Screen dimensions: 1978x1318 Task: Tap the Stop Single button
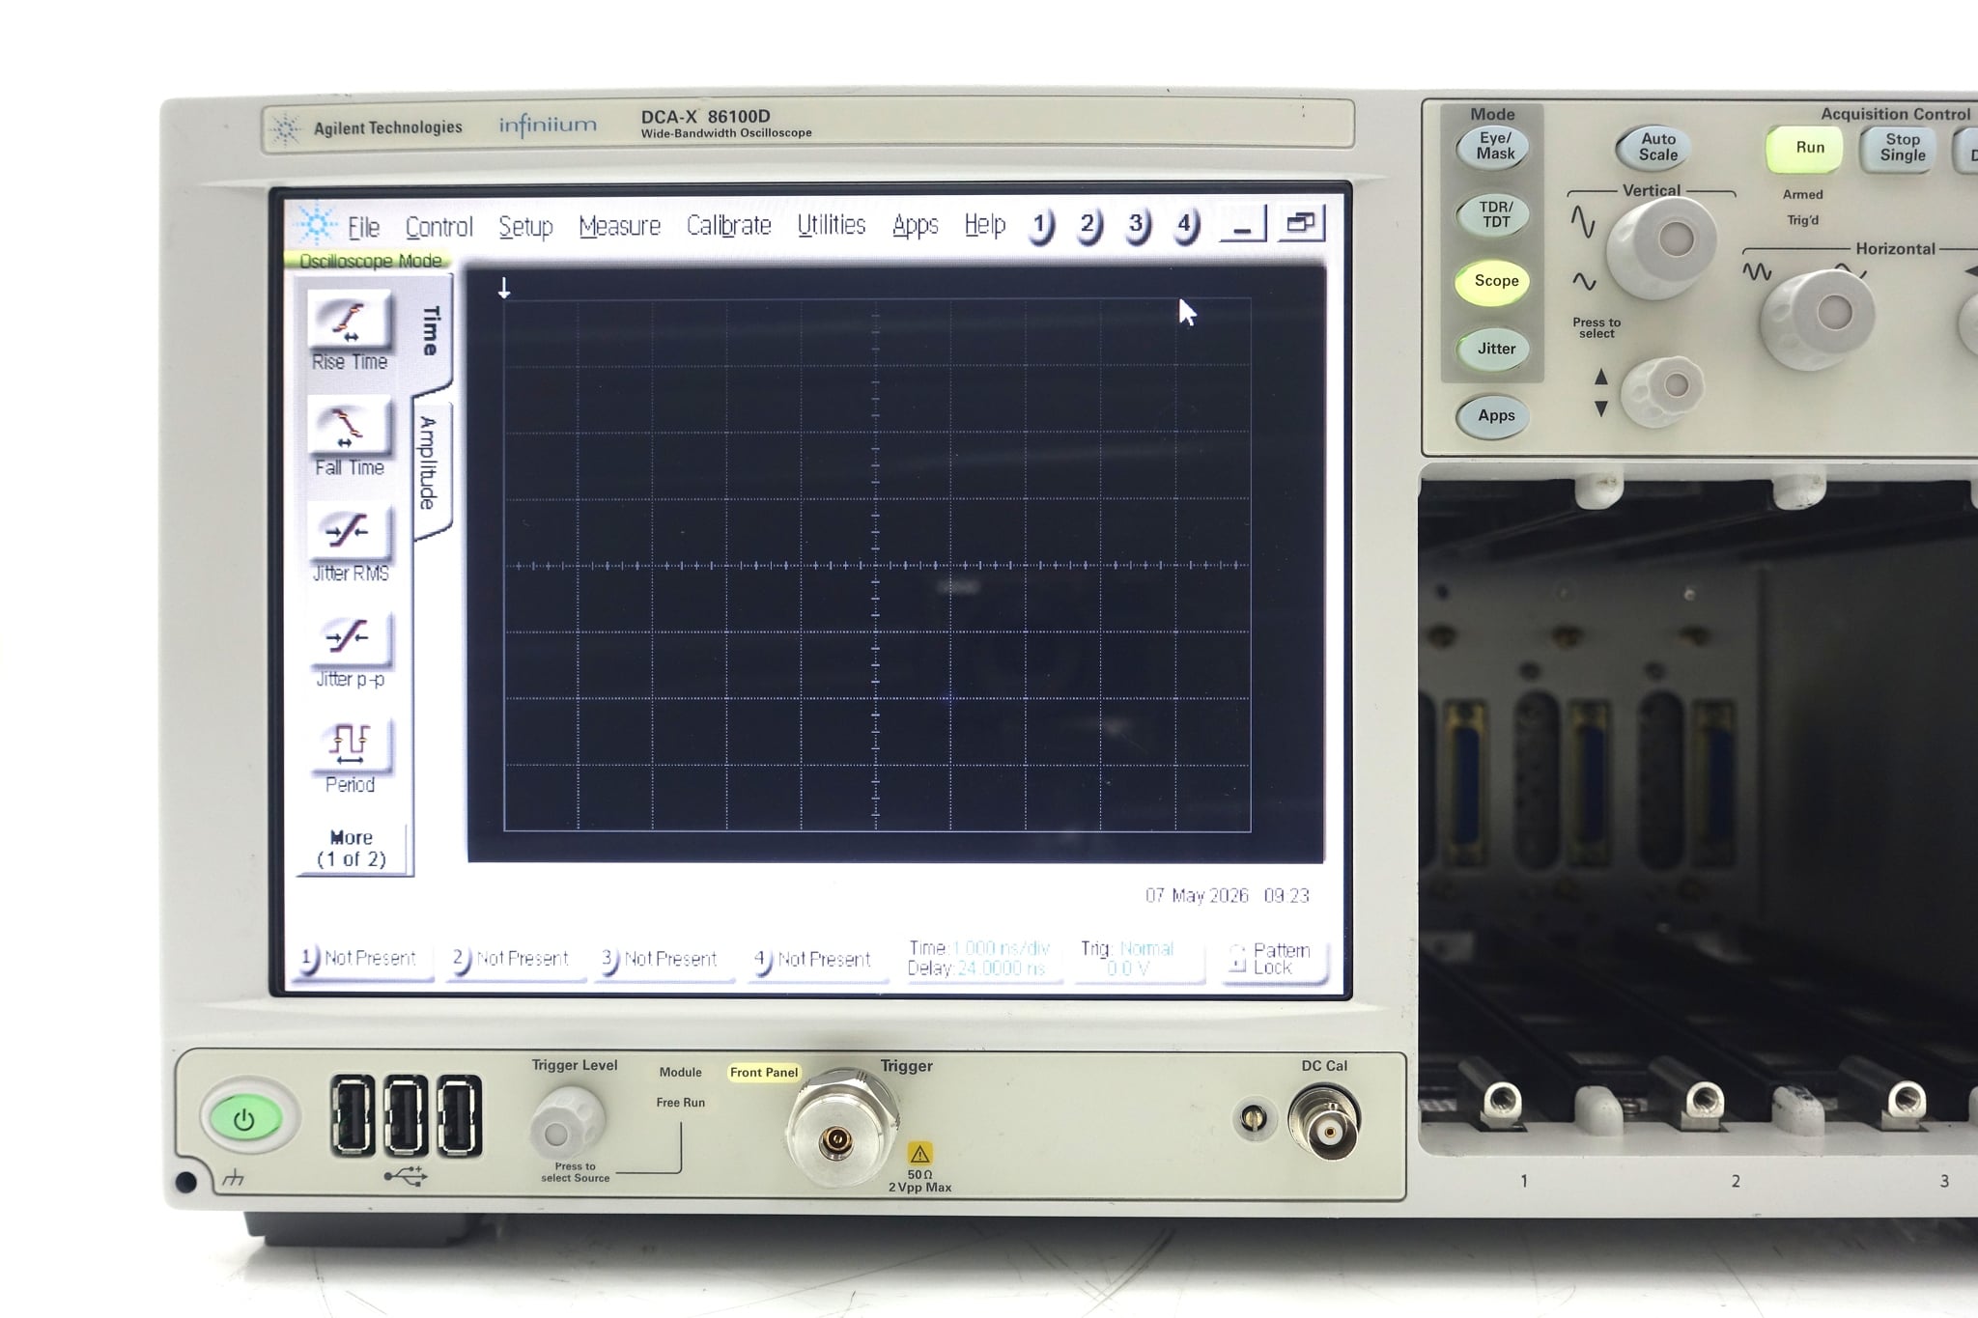point(1902,149)
